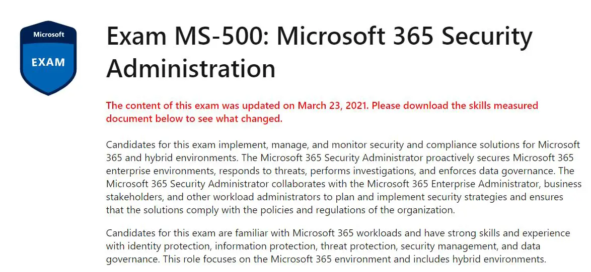The image size is (591, 272).
Task: Click the red exam update notice
Action: click(322, 112)
